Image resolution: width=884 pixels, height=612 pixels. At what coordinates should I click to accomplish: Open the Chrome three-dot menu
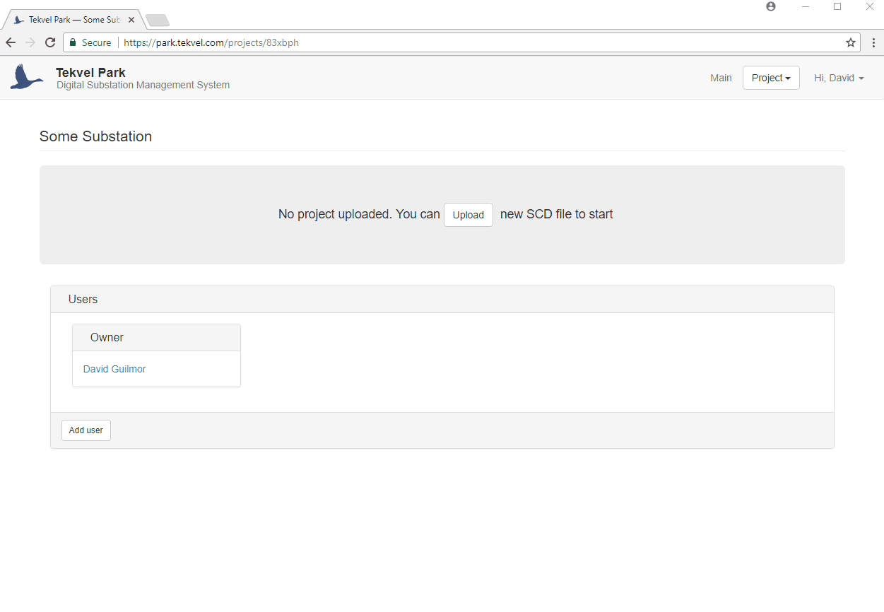point(873,42)
